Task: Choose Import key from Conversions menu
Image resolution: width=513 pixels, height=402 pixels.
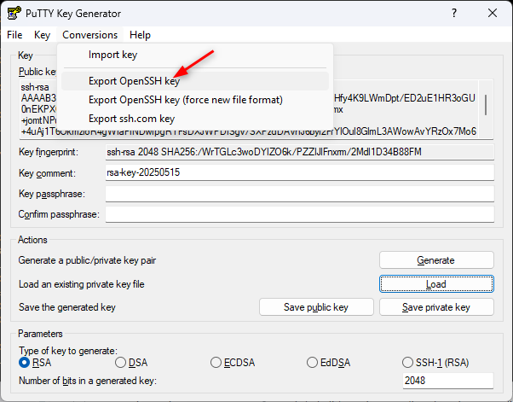Action: pos(195,55)
